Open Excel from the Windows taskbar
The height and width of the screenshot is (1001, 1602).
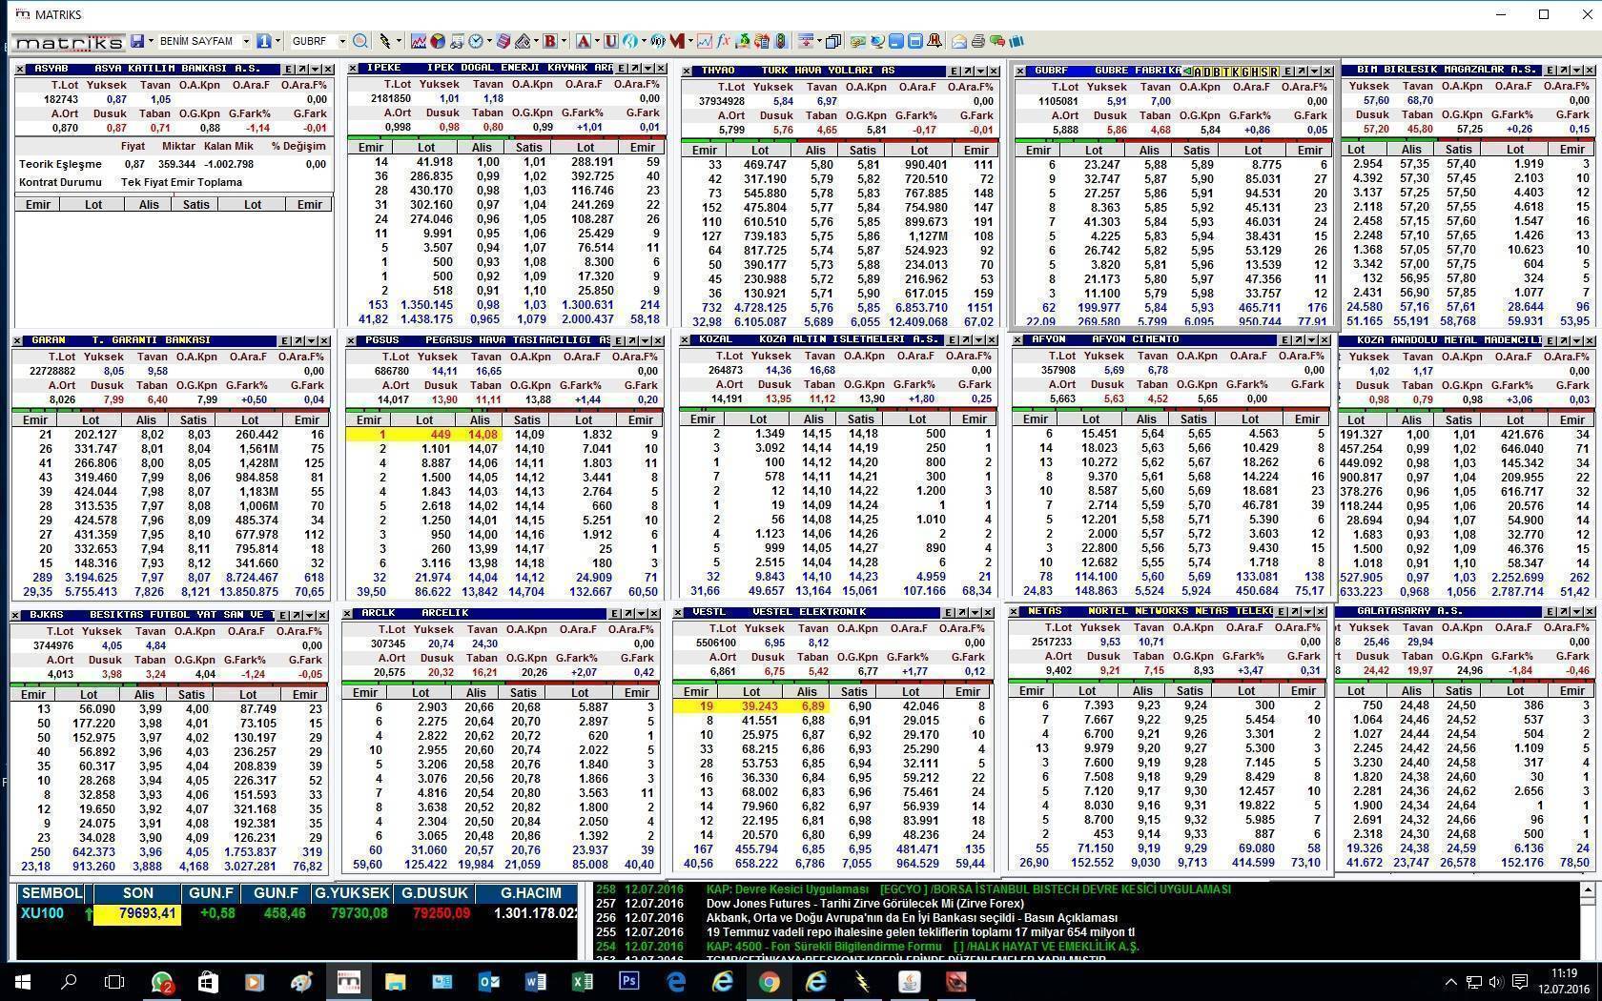(582, 981)
